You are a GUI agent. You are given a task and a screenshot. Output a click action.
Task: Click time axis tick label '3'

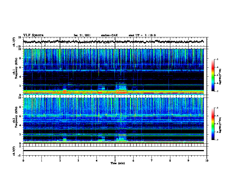[78, 161]
